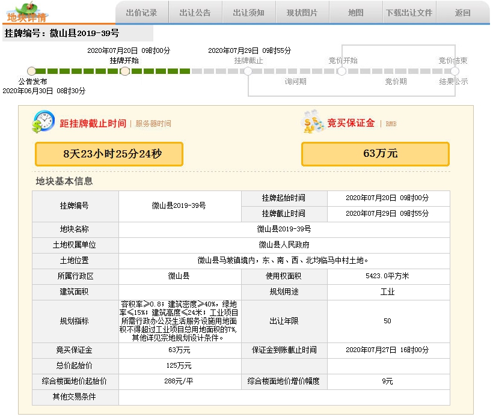Click the heading 挂牌编号：微山县2019-39号
This screenshot has height=417, width=493.
point(62,33)
